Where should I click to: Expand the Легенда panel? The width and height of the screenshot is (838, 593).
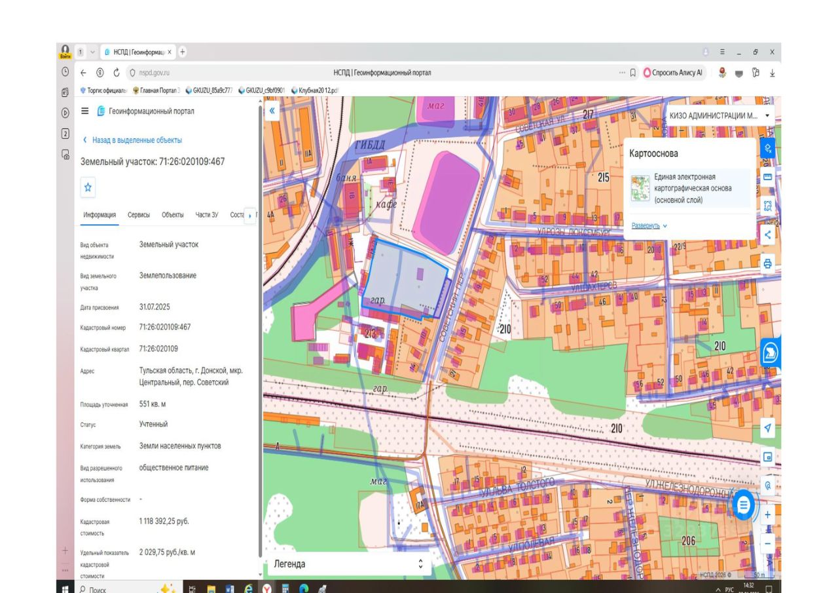tap(348, 564)
